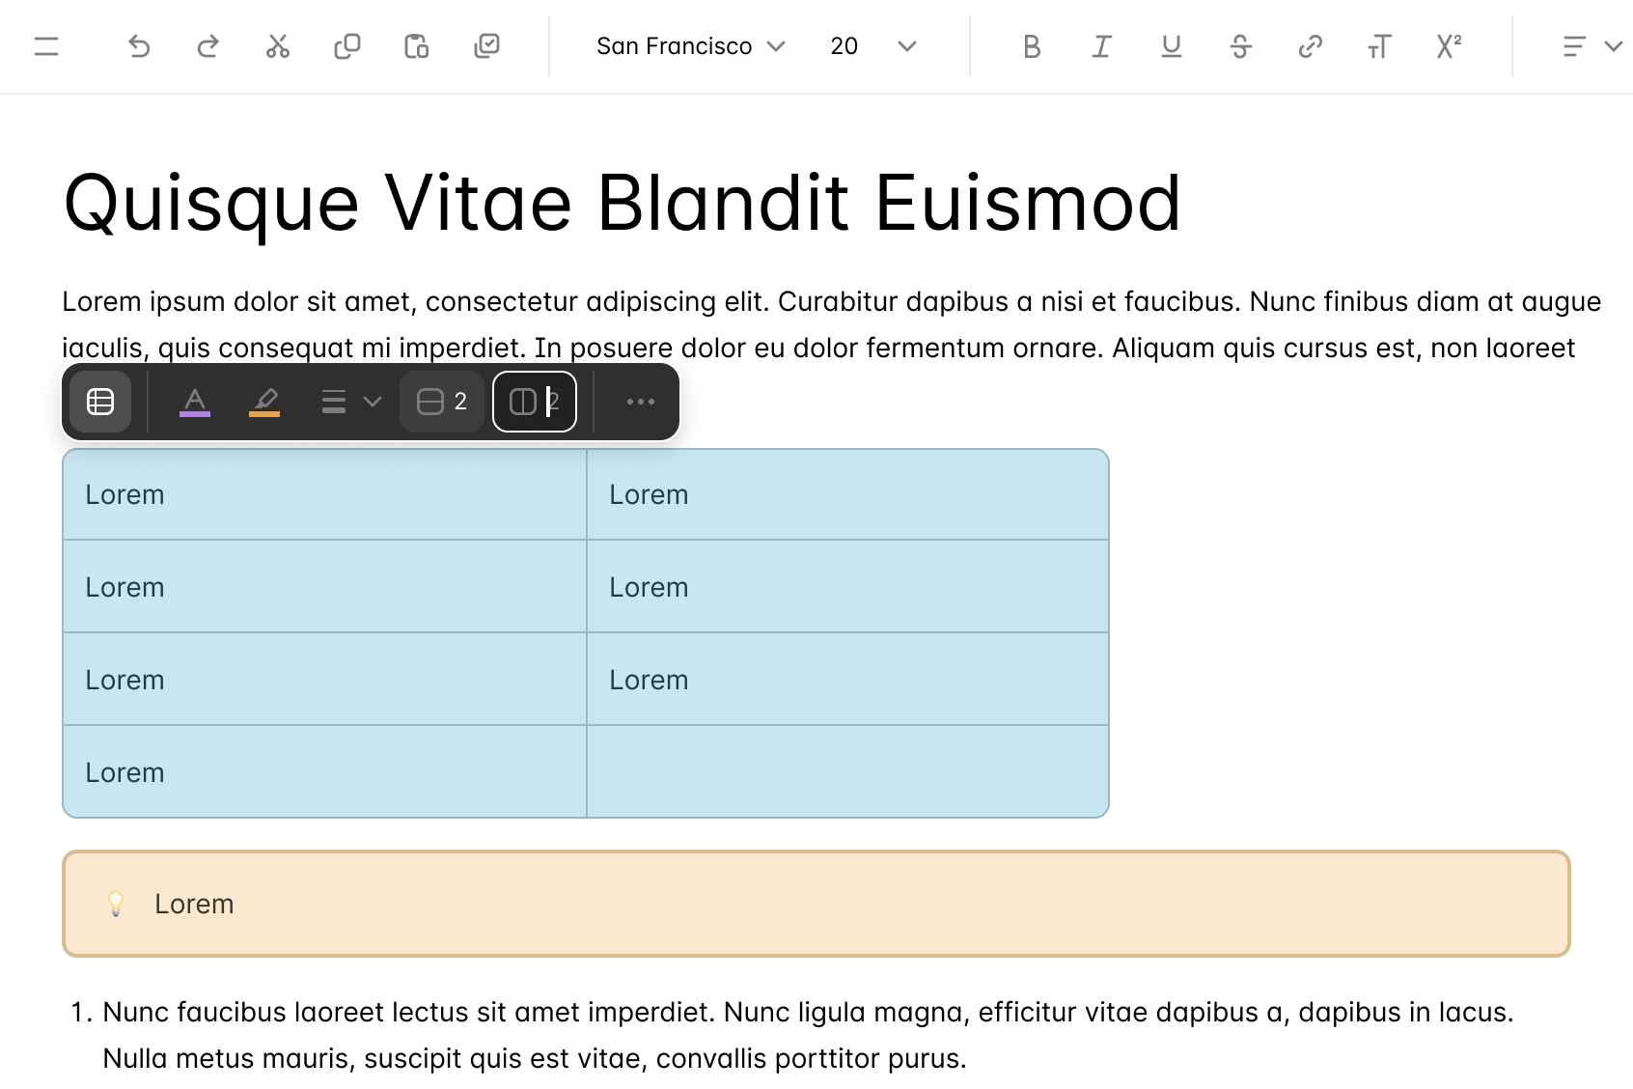
Task: Toggle strikethrough formatting
Action: (x=1241, y=46)
